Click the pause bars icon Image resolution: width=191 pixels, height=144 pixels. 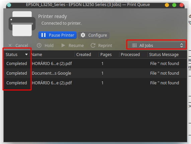[43, 35]
